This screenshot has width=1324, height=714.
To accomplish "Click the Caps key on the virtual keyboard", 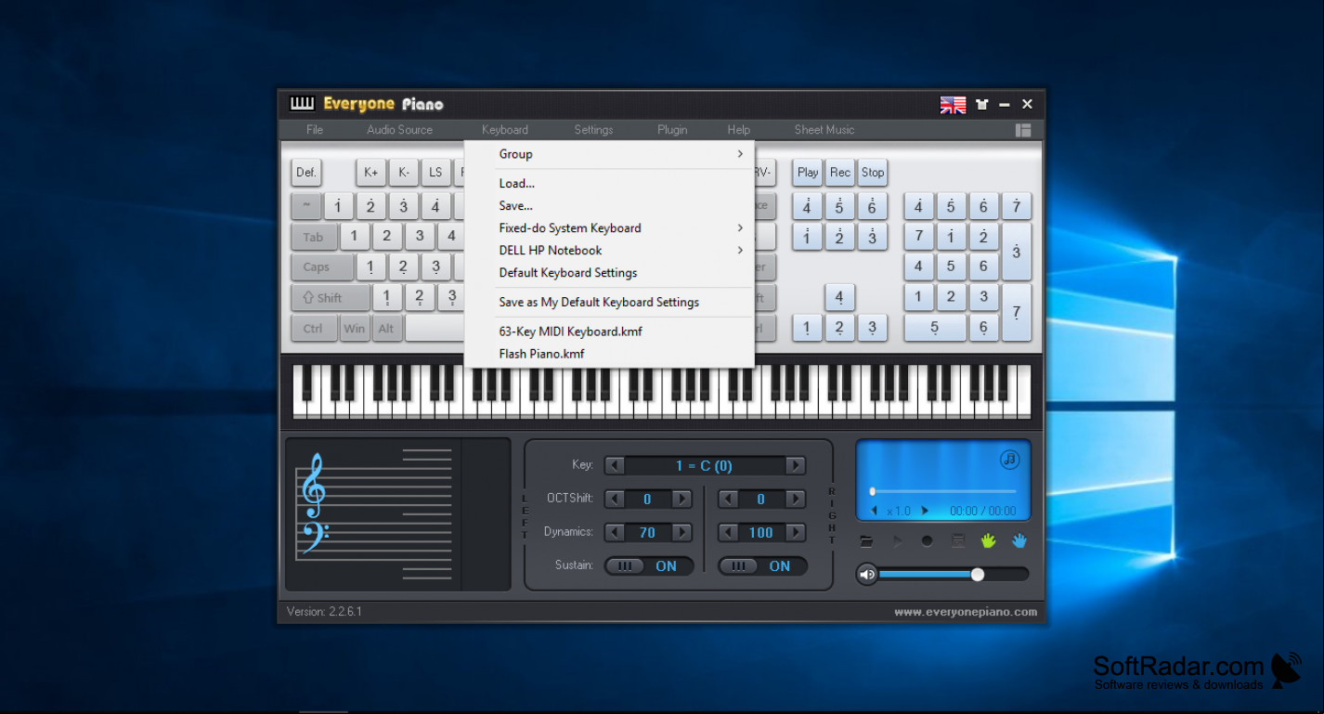I will [322, 267].
